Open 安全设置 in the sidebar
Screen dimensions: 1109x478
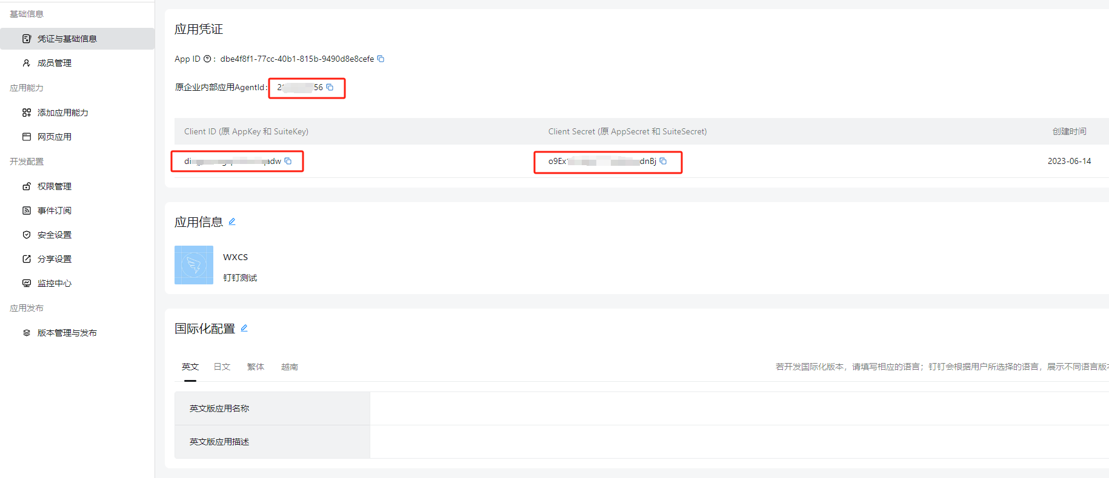click(55, 235)
